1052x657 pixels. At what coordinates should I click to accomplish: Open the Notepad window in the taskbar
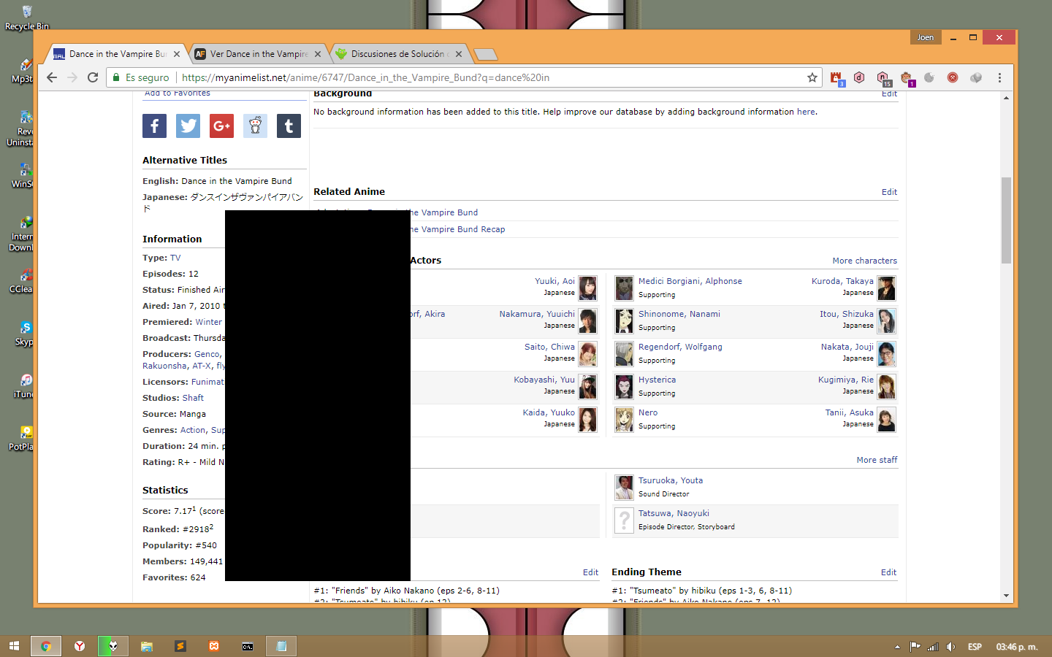[x=281, y=646]
